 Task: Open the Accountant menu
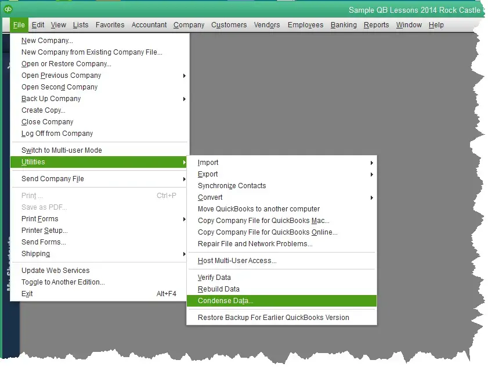pos(149,25)
